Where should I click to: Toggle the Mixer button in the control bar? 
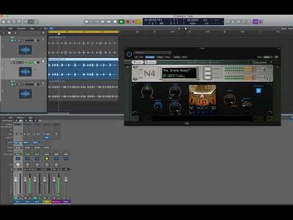point(31,21)
